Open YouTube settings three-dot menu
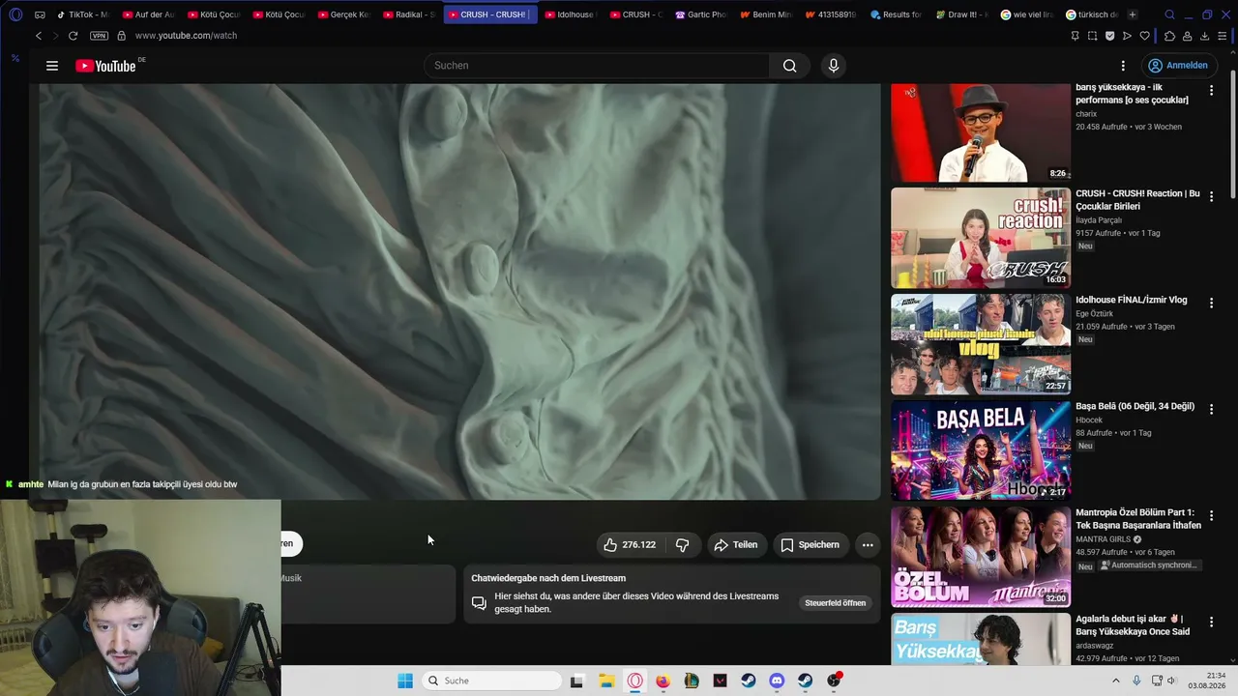The image size is (1238, 696). 1123,66
